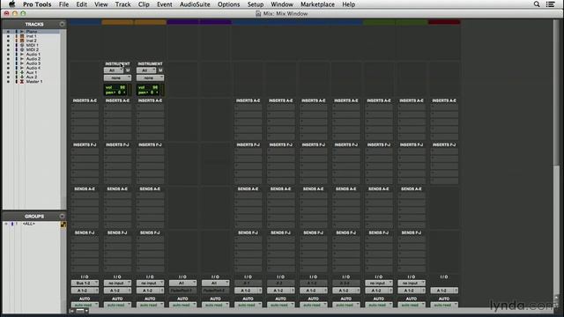Toggle show/hide dot for Audio 1 track

8,55
